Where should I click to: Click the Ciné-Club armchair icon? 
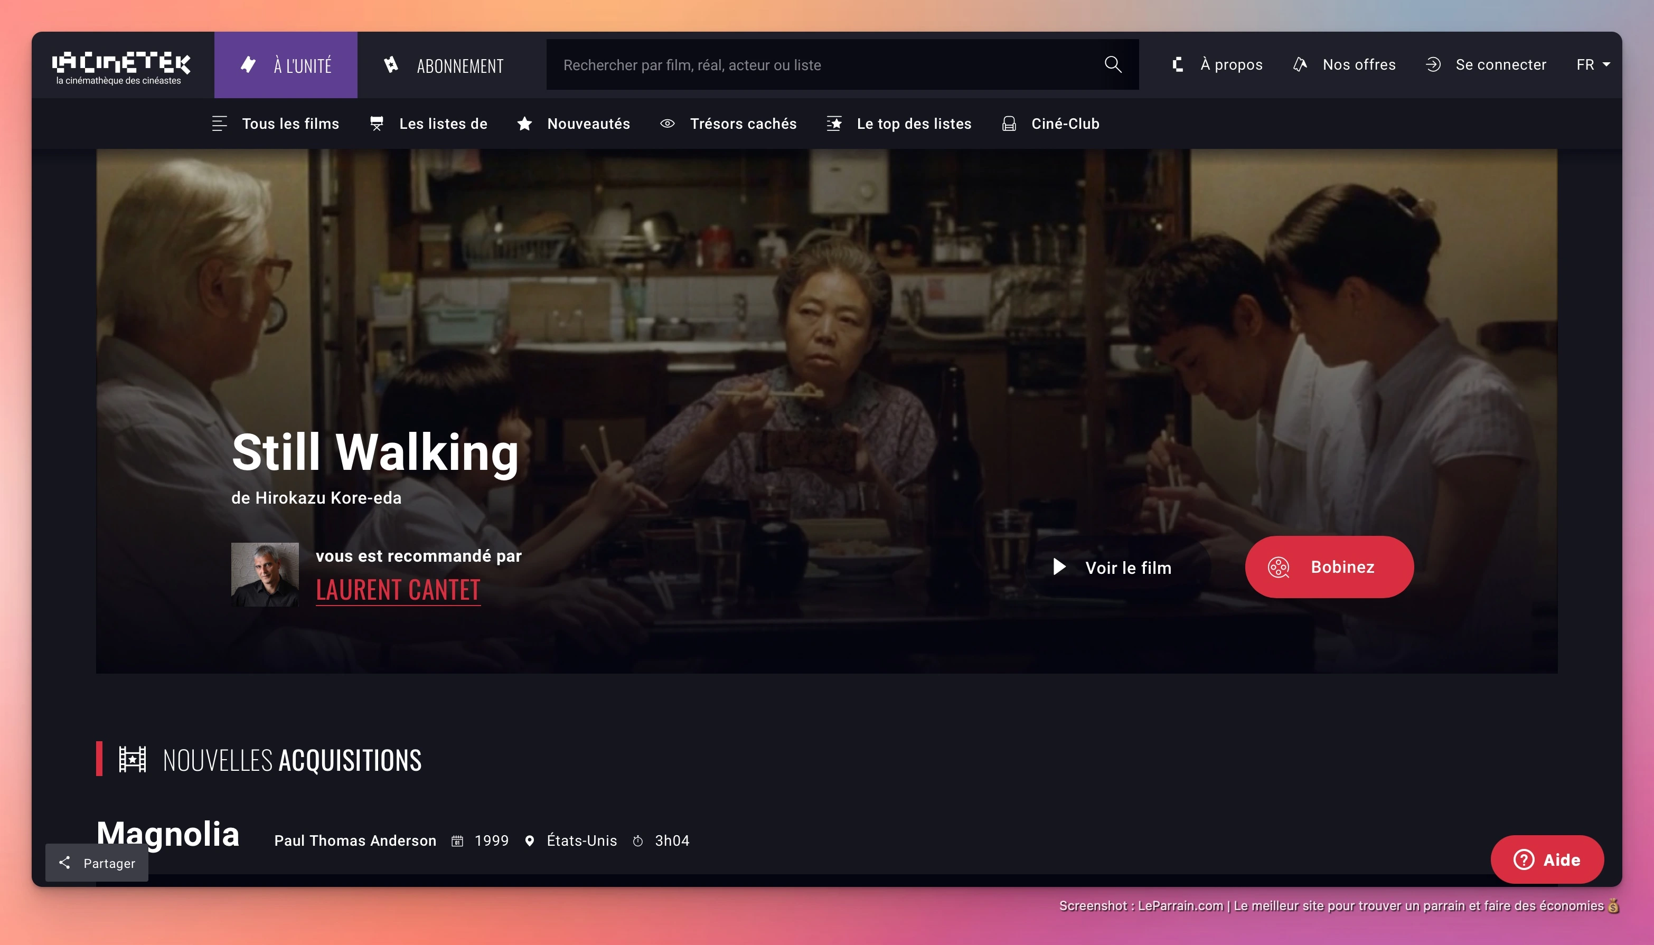coord(1009,124)
